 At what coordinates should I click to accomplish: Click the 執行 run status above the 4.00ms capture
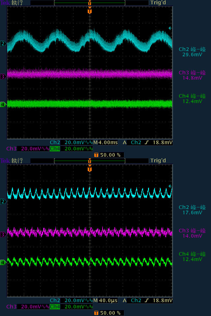(x=17, y=3)
